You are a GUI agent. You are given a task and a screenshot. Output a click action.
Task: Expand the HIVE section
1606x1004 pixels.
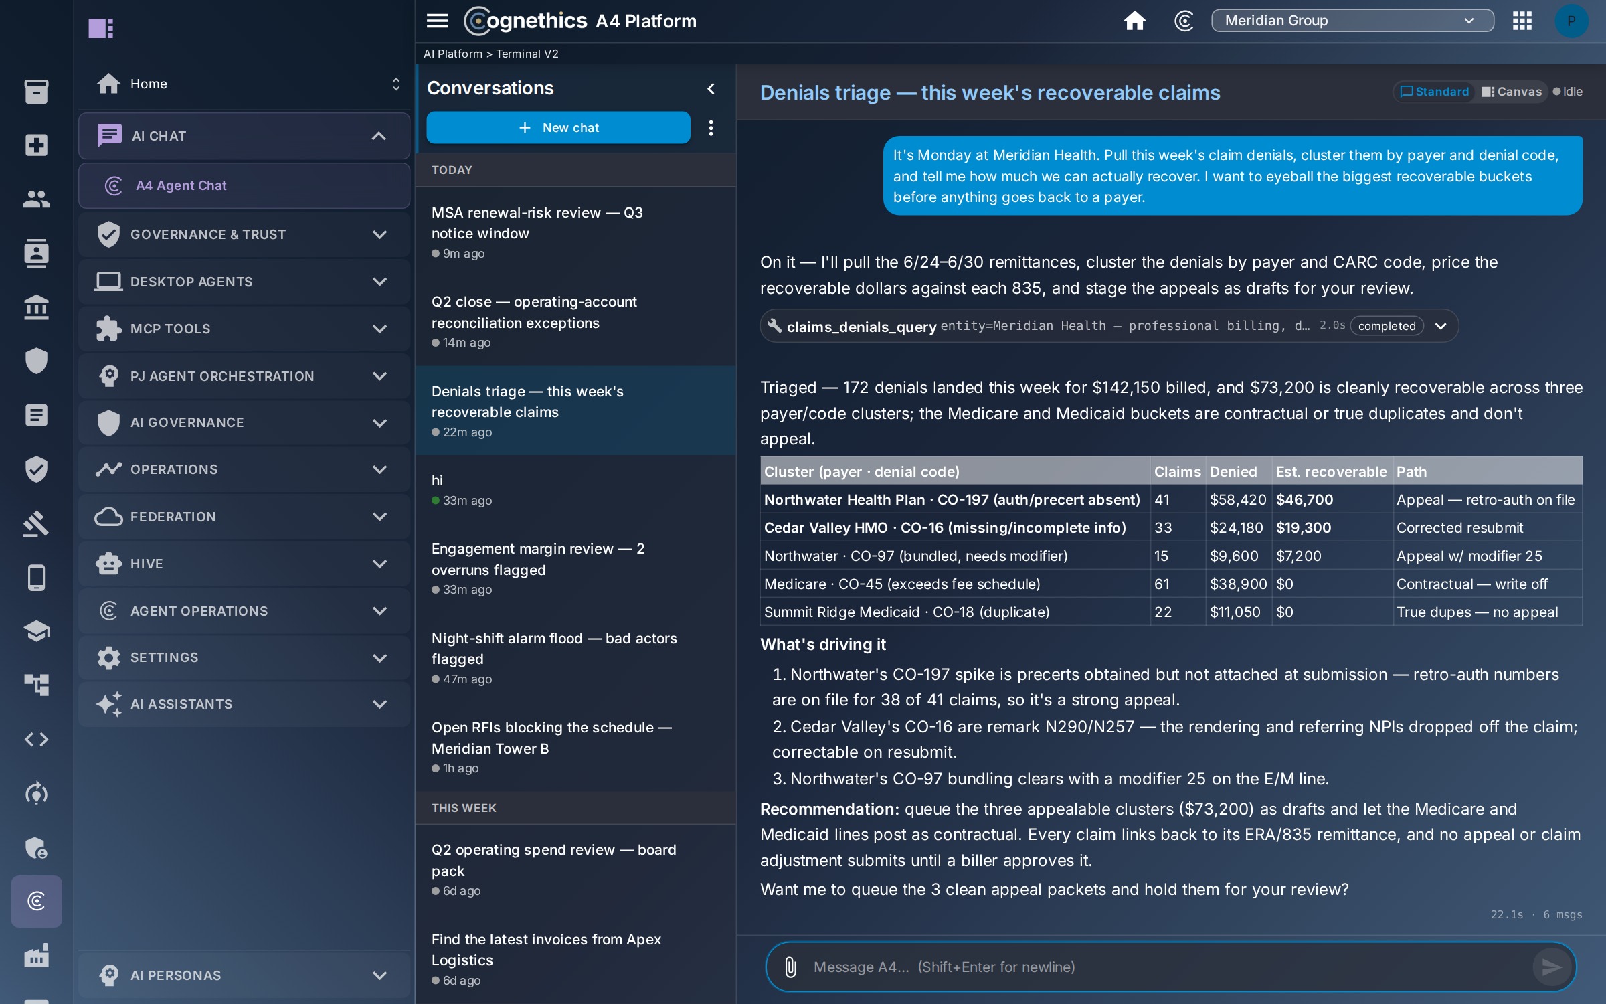click(244, 564)
